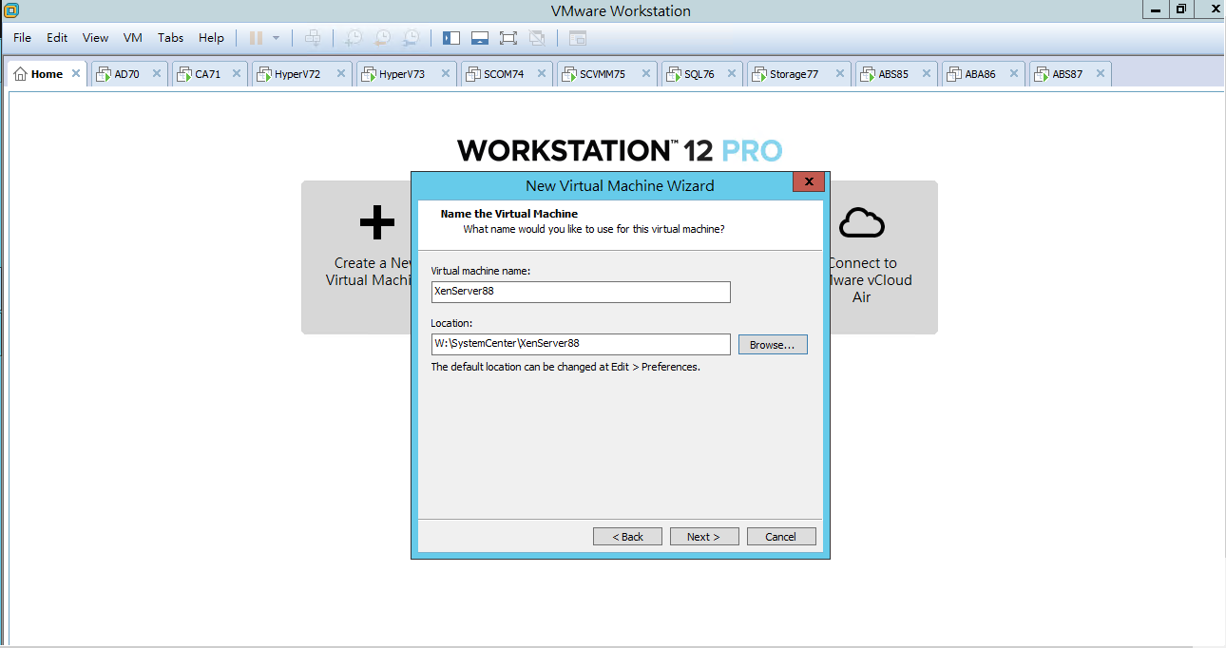Image resolution: width=1226 pixels, height=648 pixels.
Task: Close the ABS87 tab
Action: coord(1101,73)
